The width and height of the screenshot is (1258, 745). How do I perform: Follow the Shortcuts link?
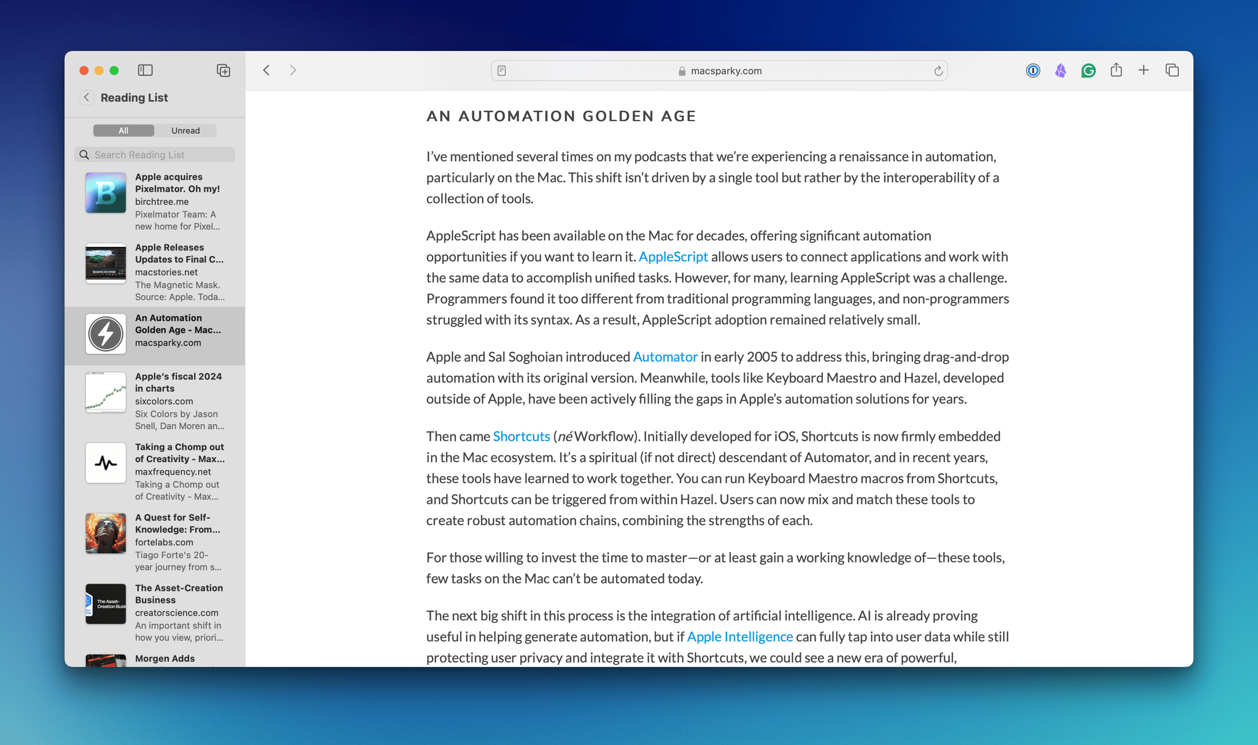521,436
